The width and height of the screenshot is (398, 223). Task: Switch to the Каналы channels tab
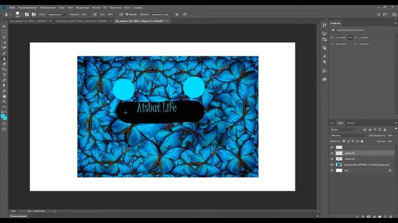point(351,123)
